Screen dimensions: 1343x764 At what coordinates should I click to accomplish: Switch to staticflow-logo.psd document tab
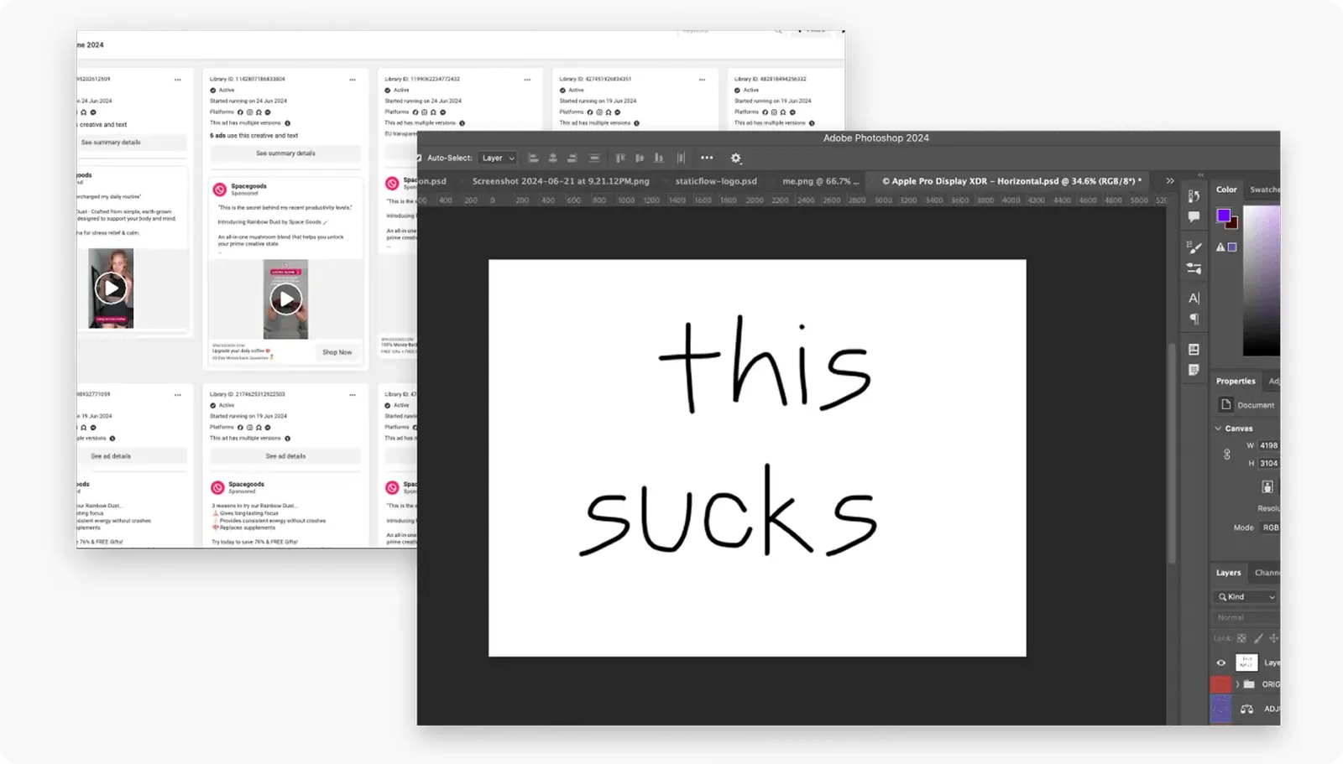point(715,181)
